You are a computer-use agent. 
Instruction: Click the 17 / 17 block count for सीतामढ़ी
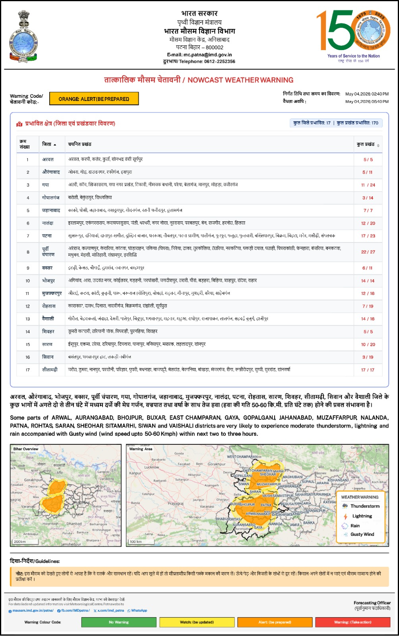[368, 370]
